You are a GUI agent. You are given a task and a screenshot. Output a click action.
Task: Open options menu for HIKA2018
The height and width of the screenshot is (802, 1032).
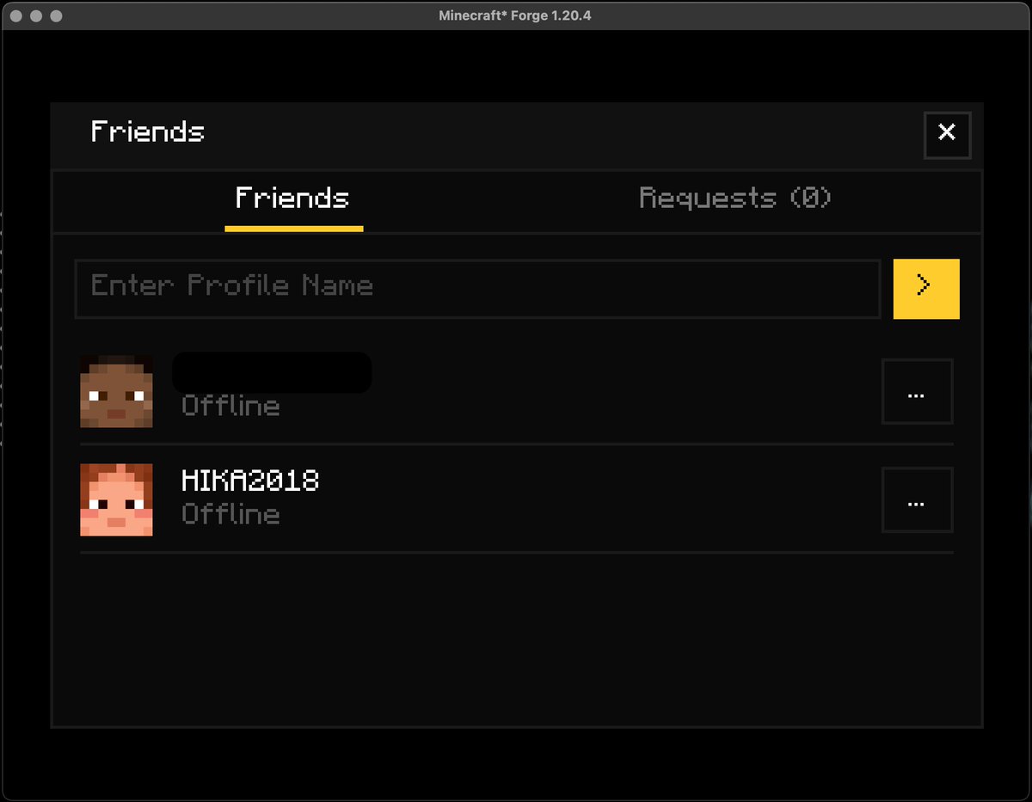(x=917, y=500)
